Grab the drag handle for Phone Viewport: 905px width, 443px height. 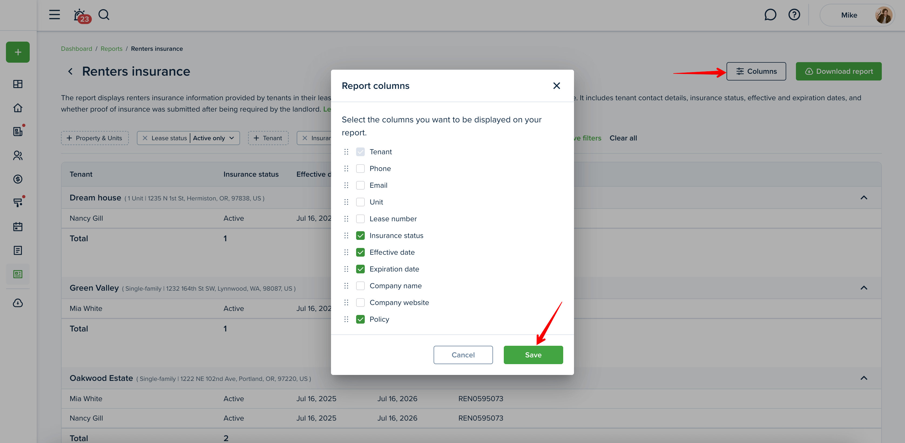tap(346, 169)
